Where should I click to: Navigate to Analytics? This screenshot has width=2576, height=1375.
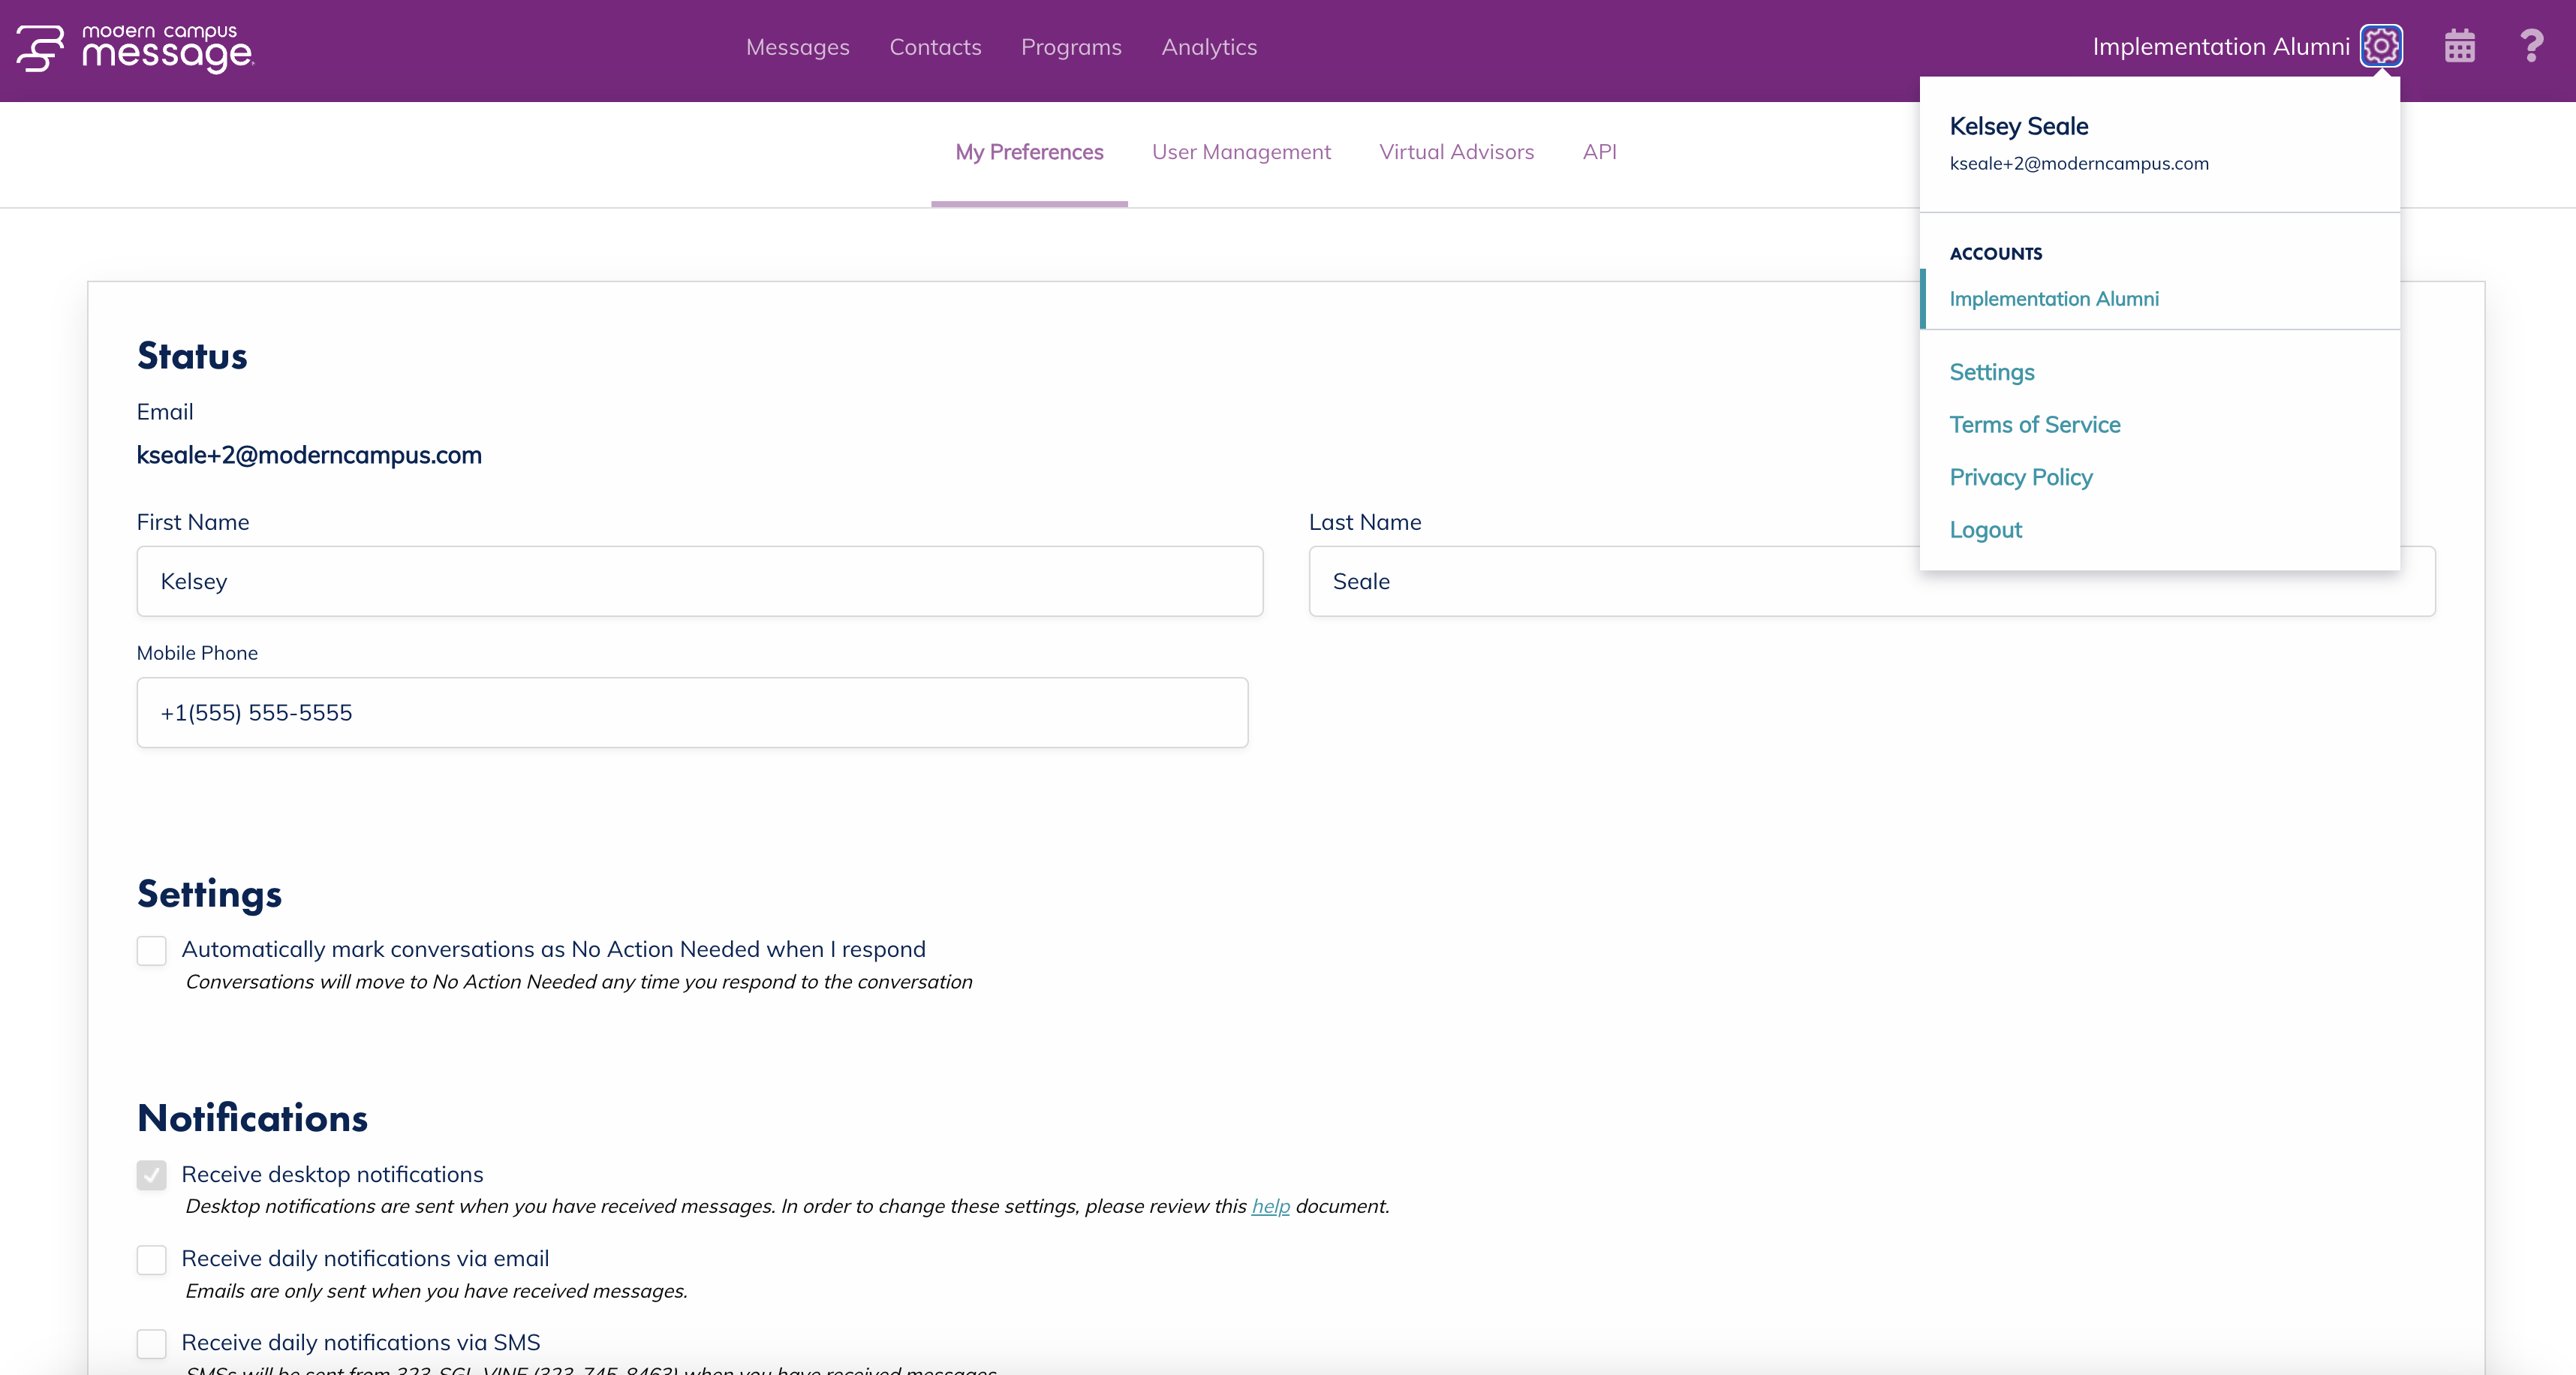coord(1209,47)
